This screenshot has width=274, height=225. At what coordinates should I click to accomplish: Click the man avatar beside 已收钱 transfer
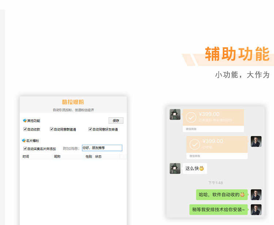[256, 141]
